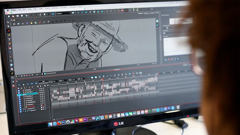Click the brush stroke preview thumbnail
Image resolution: width=240 pixels, height=135 pixels.
(x=184, y=21)
